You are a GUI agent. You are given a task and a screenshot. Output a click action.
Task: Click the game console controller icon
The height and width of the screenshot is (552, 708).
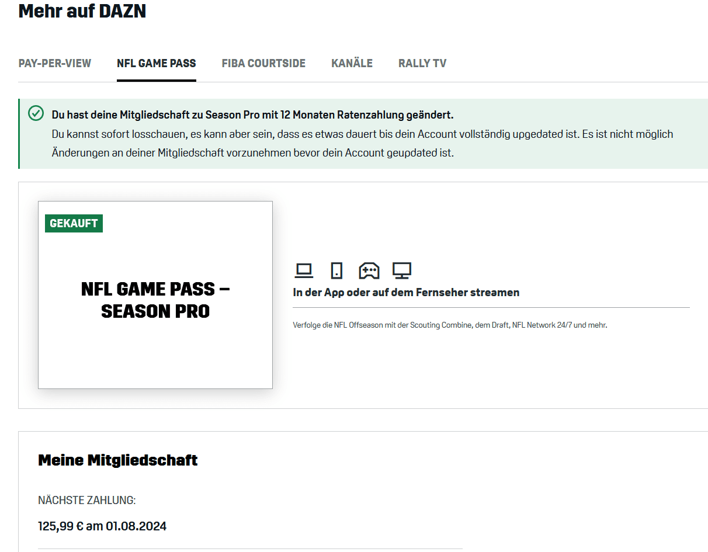click(369, 270)
